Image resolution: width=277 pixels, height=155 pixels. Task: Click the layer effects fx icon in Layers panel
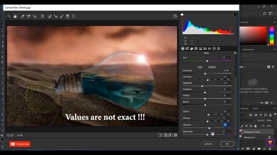click(x=243, y=149)
